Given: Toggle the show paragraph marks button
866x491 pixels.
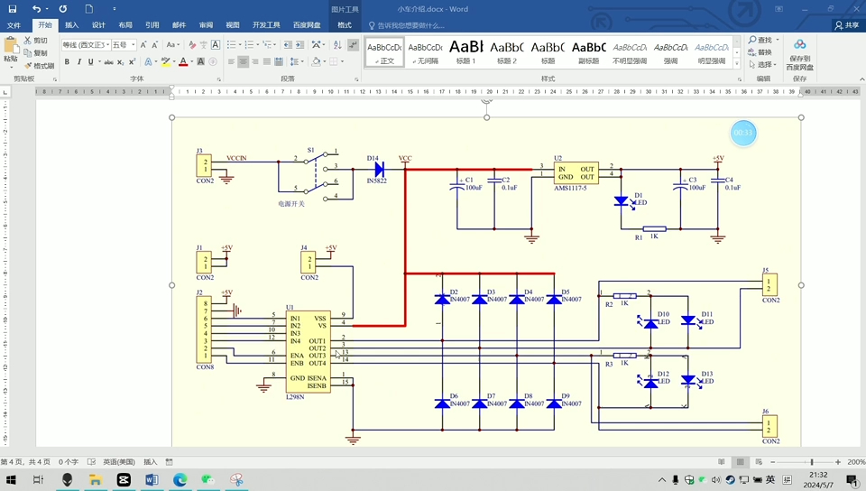Looking at the screenshot, I should (353, 45).
